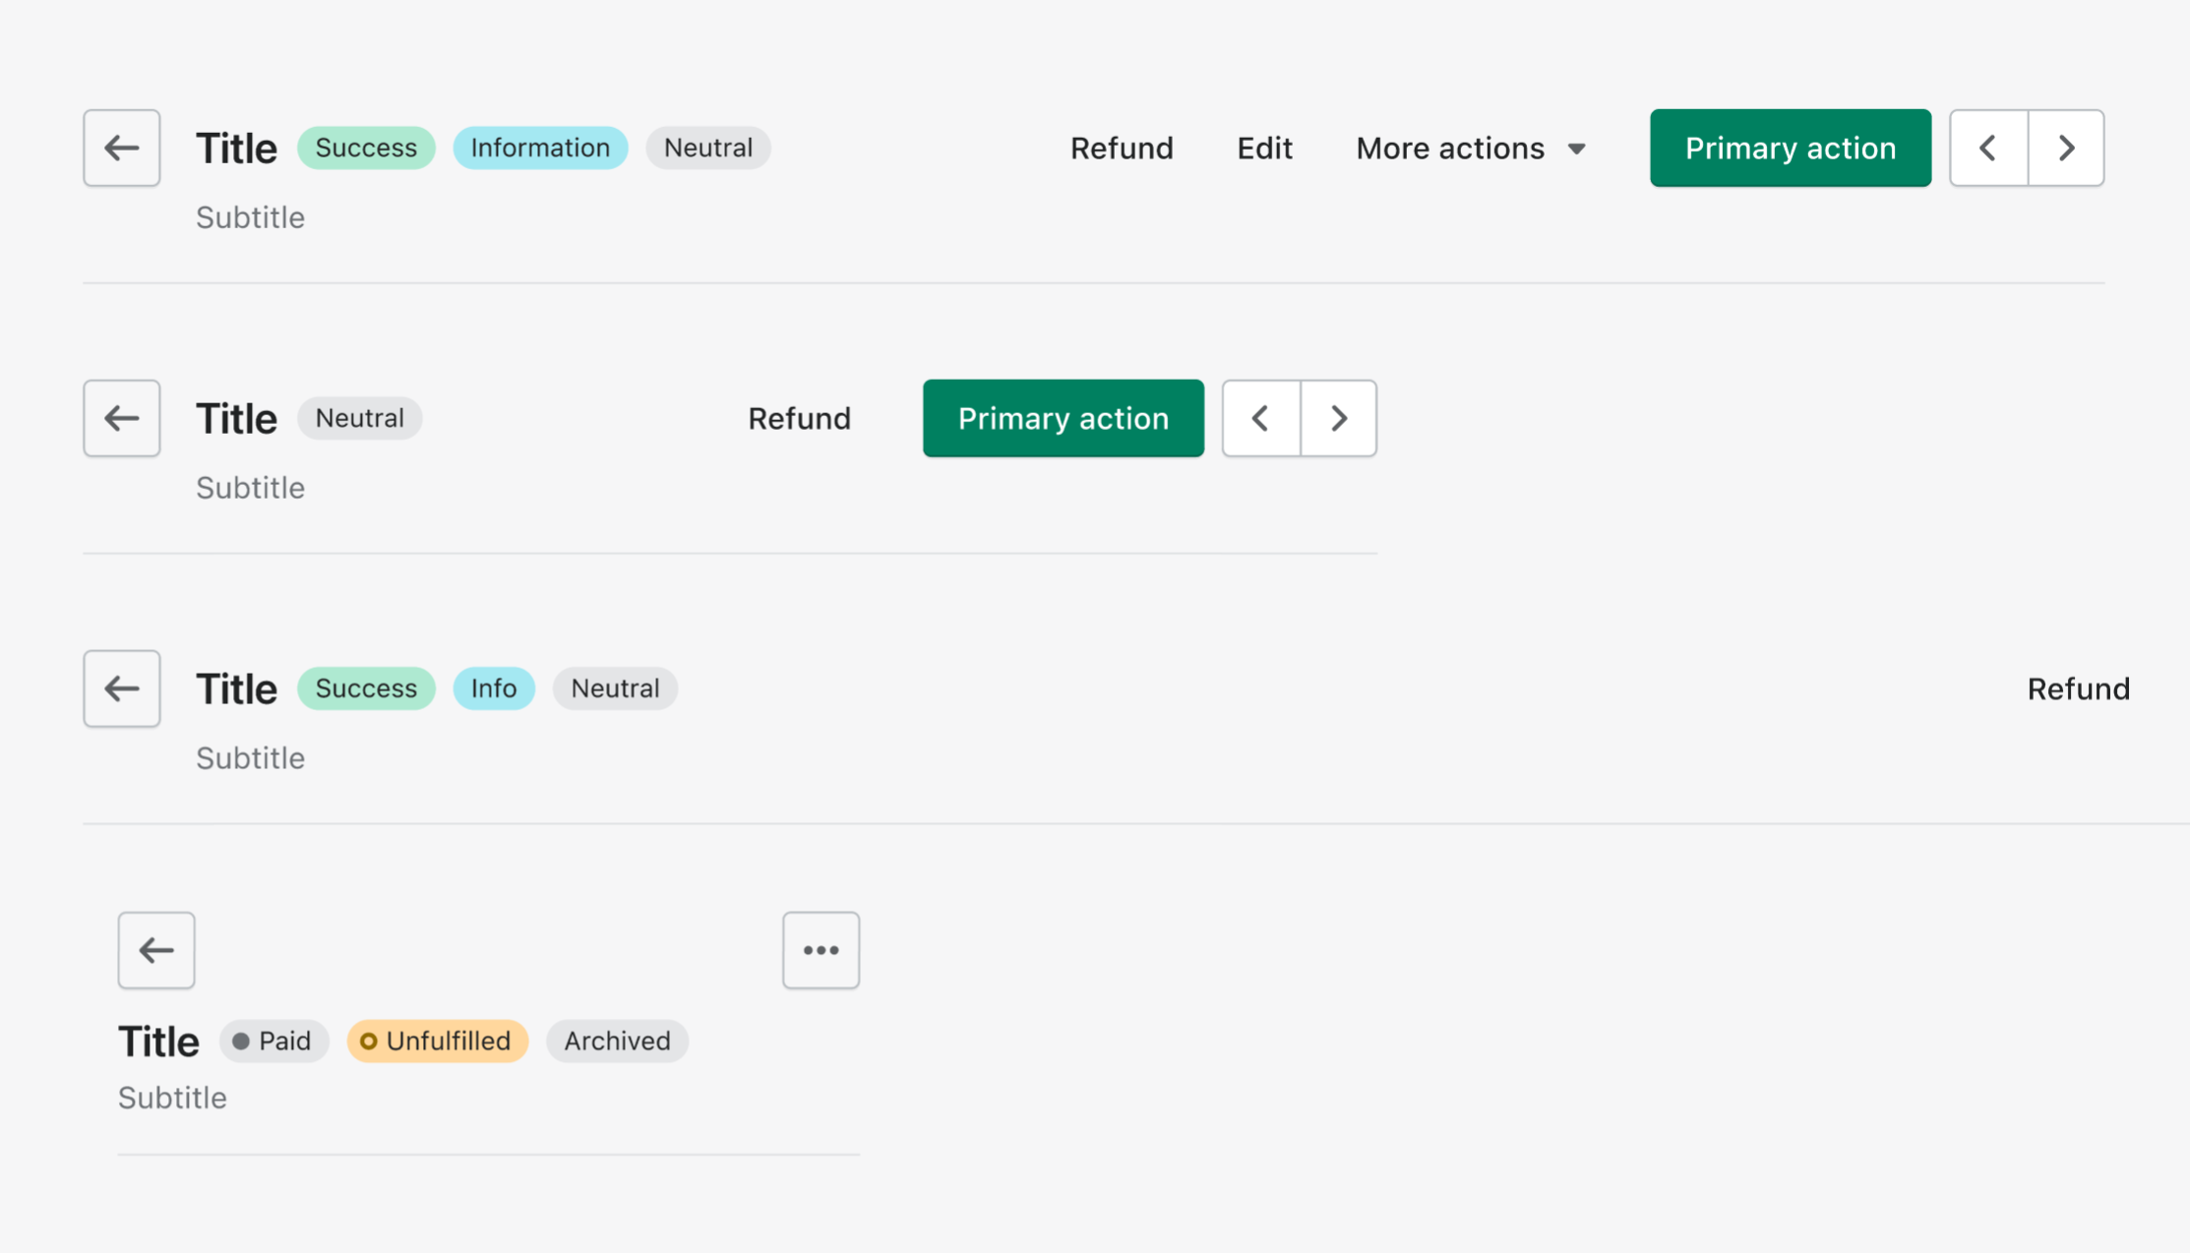Click Refund in the top header
2190x1253 pixels.
(x=1122, y=148)
